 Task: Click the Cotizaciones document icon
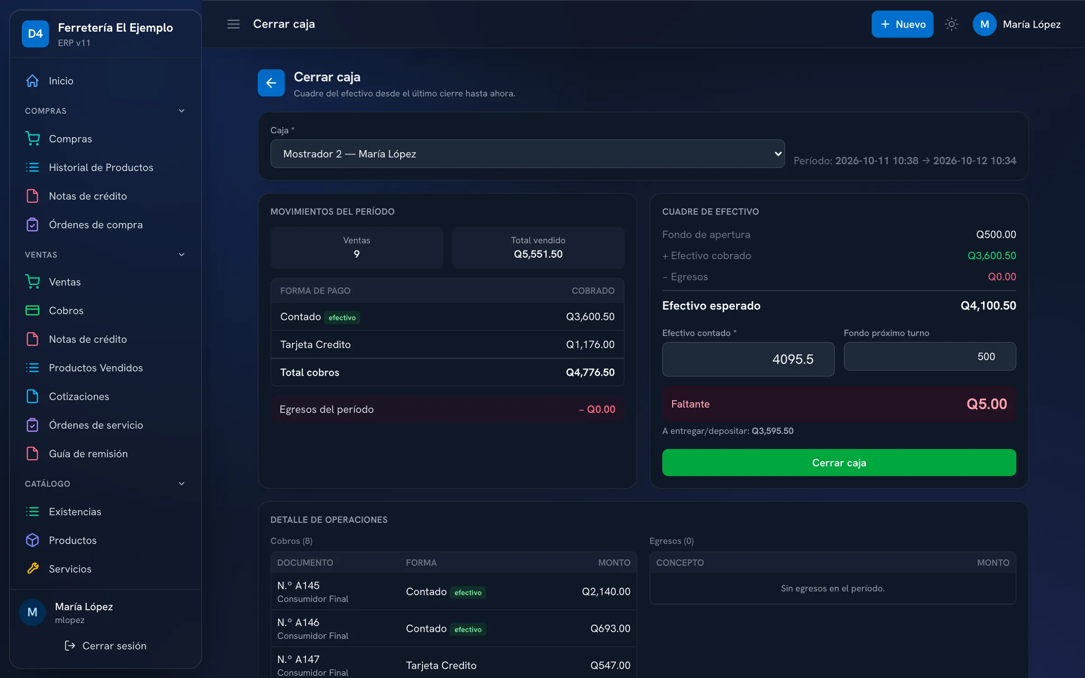click(x=33, y=396)
